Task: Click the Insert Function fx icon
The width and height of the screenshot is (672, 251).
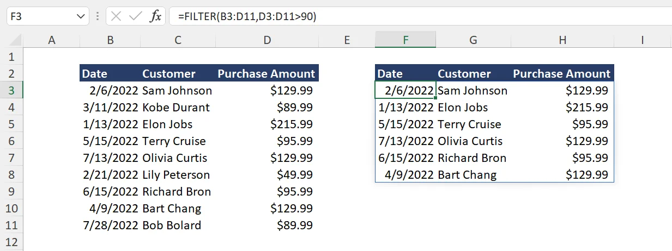Action: point(155,16)
